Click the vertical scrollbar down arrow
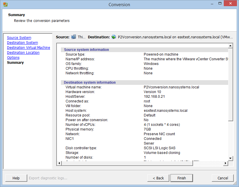This screenshot has width=239, height=187. click(230, 158)
